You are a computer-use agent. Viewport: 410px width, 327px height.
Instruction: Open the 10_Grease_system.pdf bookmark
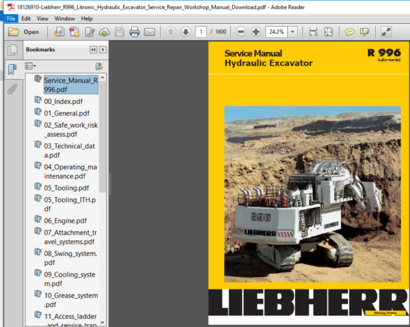(71, 300)
